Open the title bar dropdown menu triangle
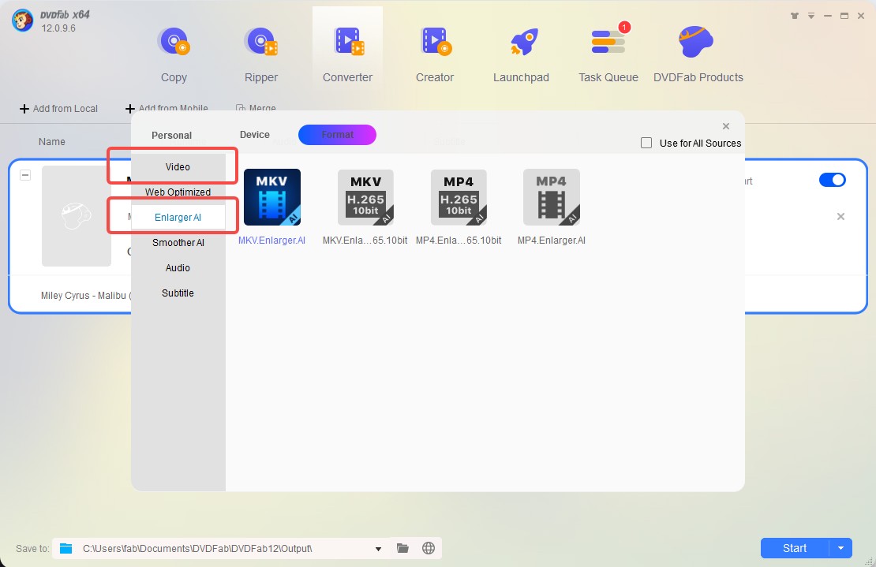 811,16
